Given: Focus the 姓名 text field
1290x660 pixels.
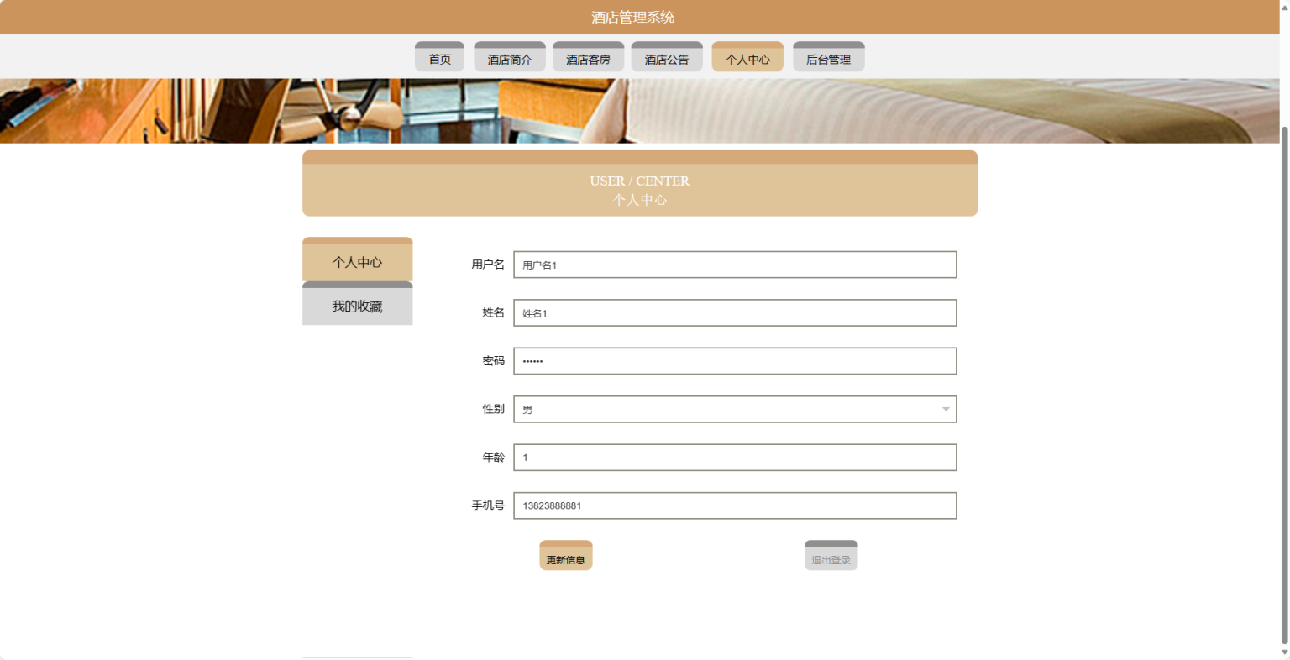Looking at the screenshot, I should coord(735,313).
